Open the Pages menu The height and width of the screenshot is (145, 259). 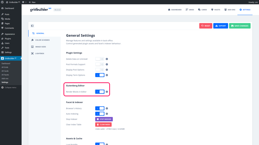tap(11, 23)
